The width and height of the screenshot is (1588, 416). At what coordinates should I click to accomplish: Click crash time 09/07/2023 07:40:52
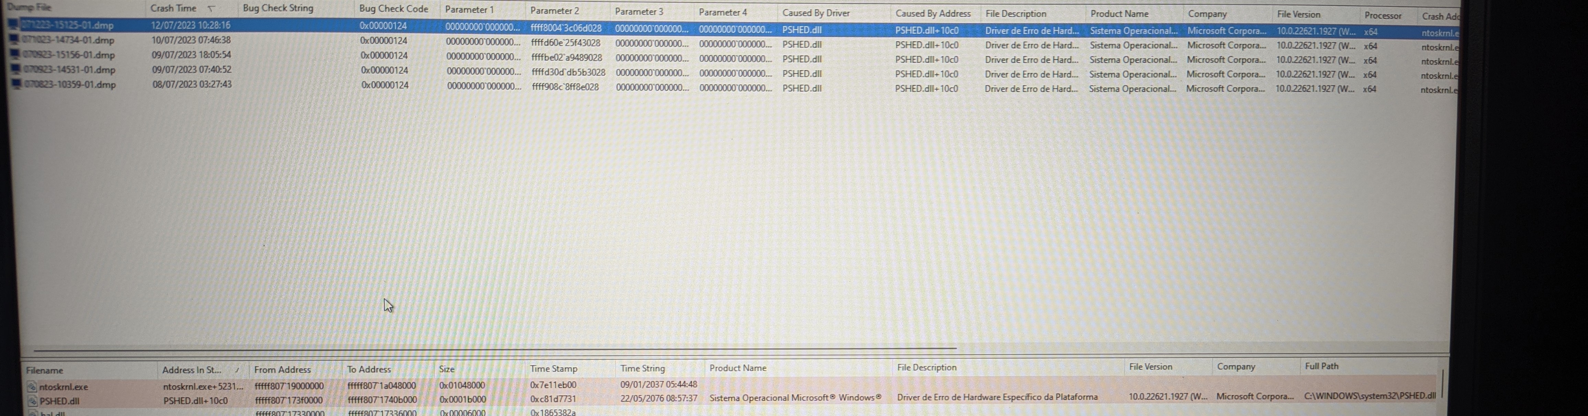pyautogui.click(x=192, y=70)
